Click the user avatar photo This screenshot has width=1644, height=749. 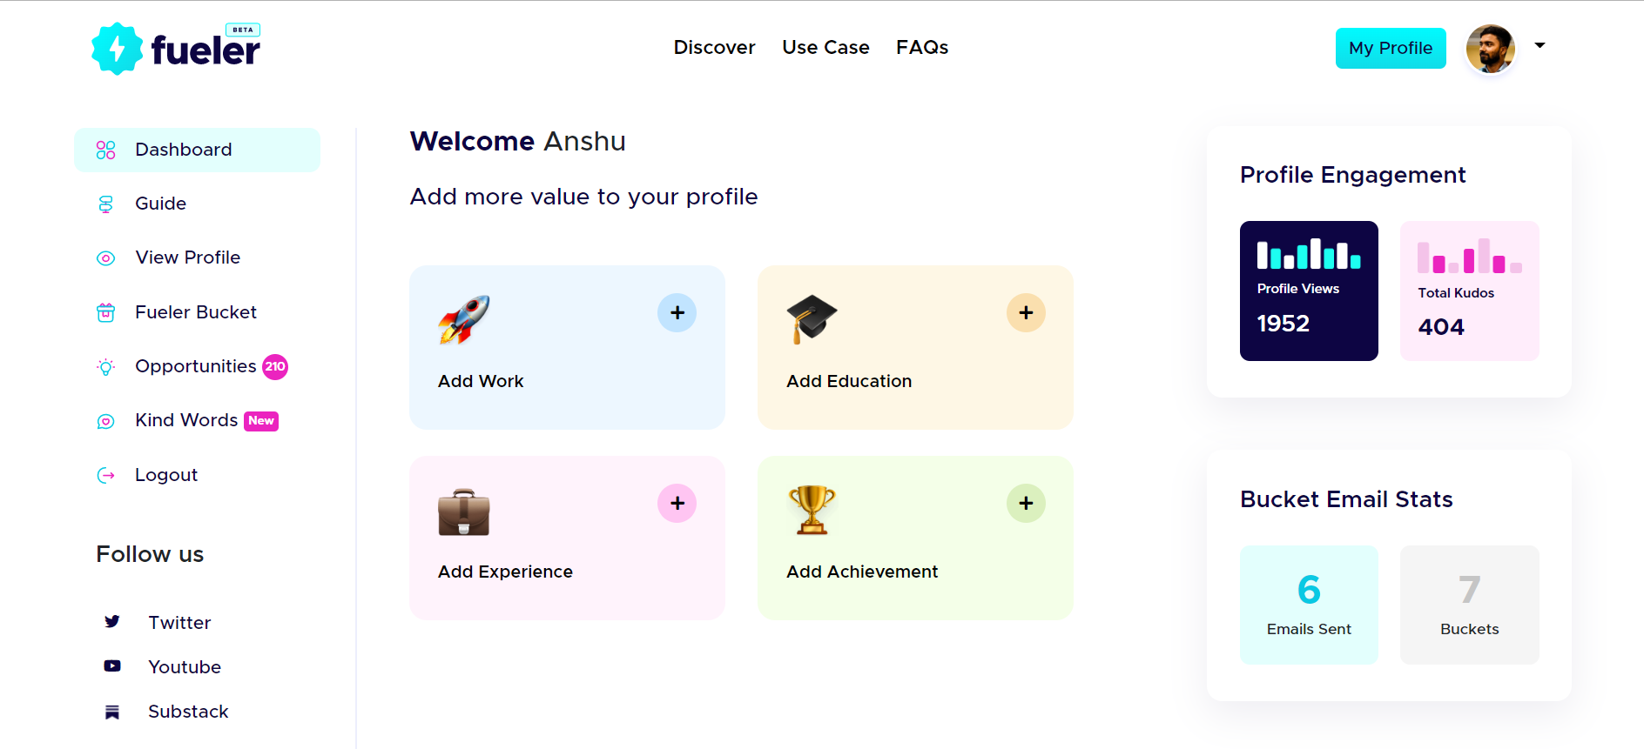(x=1490, y=49)
